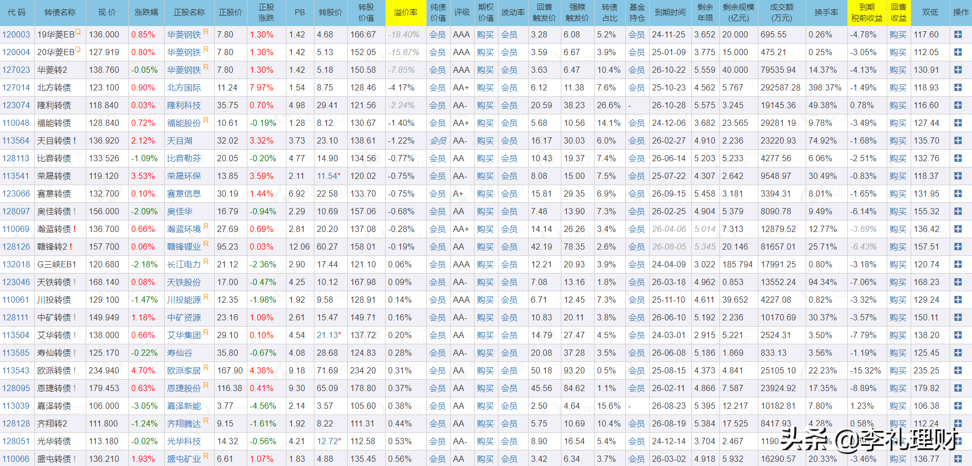Screen dimensions: 972x466
Task: Sort by 转股价值 column header
Action: (366, 12)
